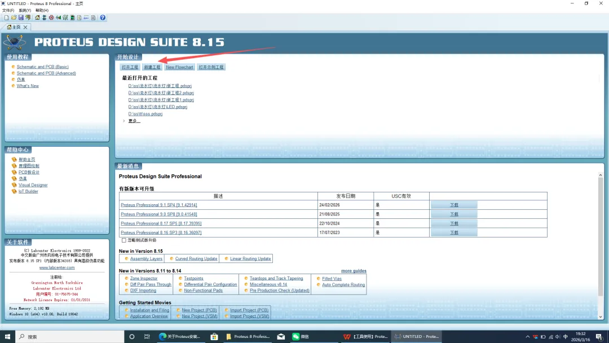Download Proteus Professional 9.0 SP8
The image size is (609, 343).
click(454, 214)
